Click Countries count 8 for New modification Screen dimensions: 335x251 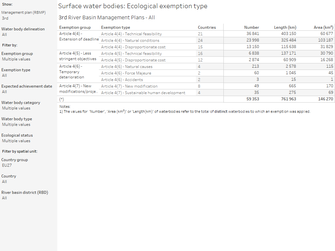pos(199,86)
